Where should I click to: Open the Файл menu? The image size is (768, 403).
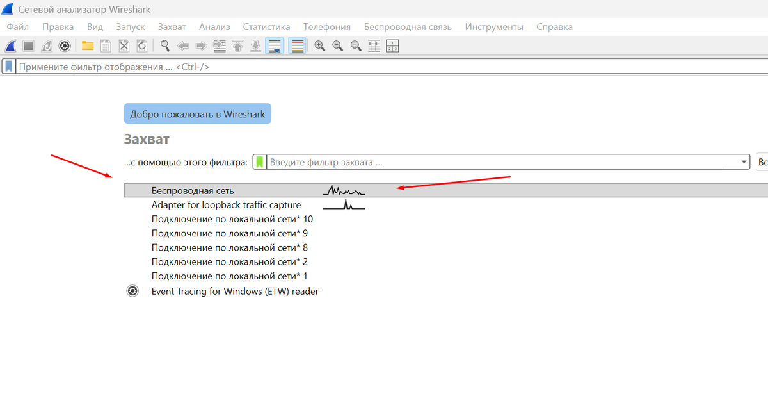pyautogui.click(x=18, y=27)
